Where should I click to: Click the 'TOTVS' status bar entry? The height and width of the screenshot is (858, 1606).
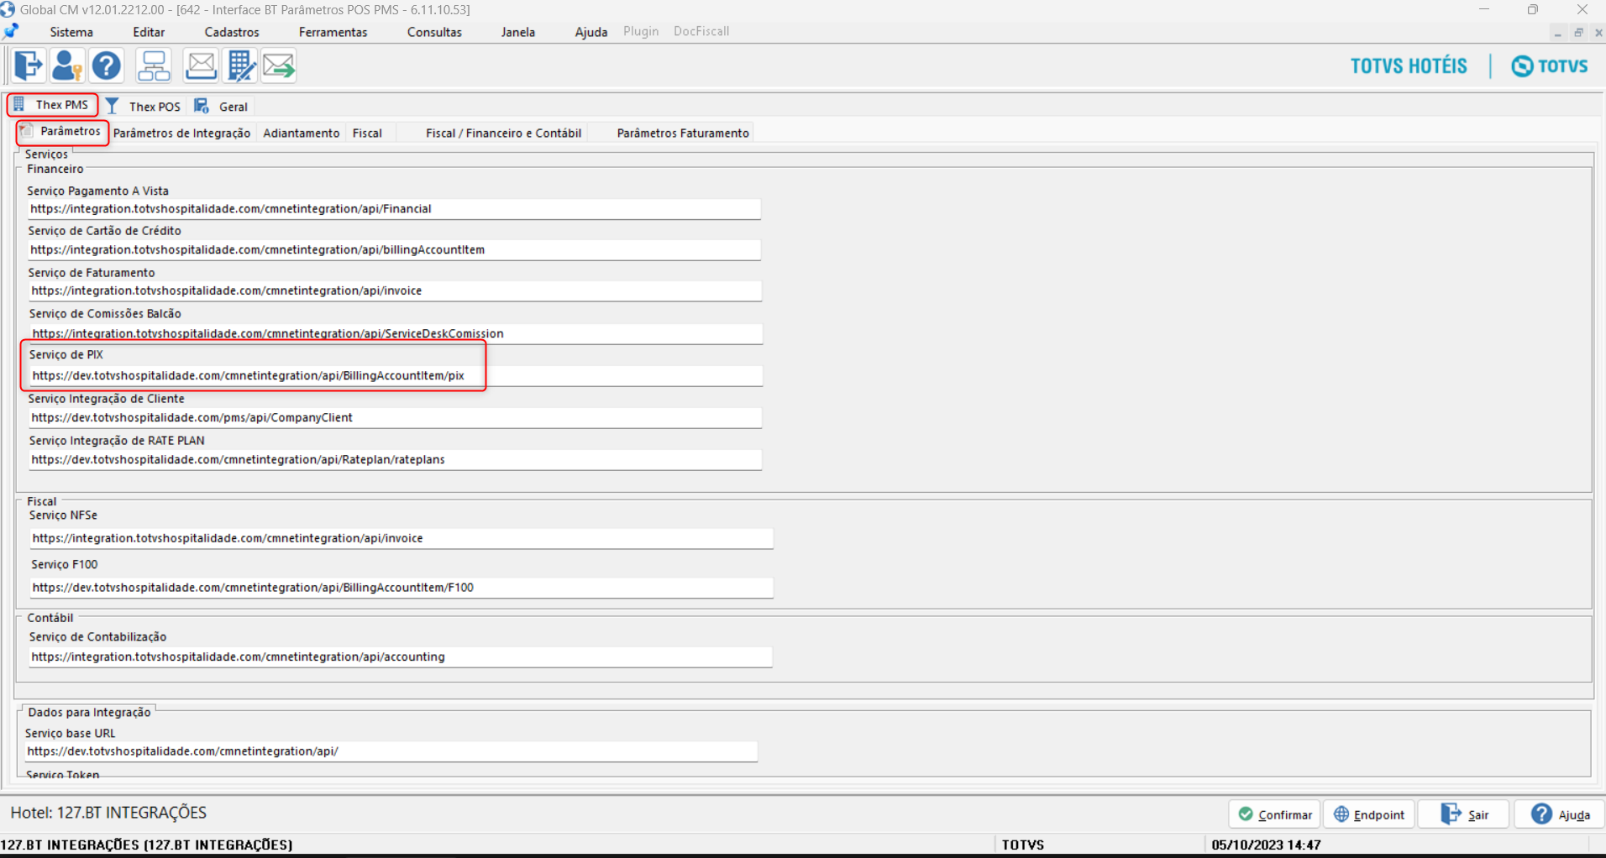tap(1023, 845)
